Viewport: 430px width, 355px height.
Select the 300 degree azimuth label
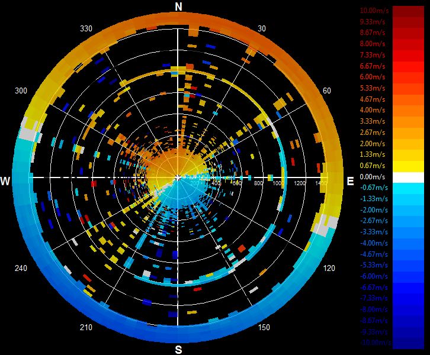point(21,91)
